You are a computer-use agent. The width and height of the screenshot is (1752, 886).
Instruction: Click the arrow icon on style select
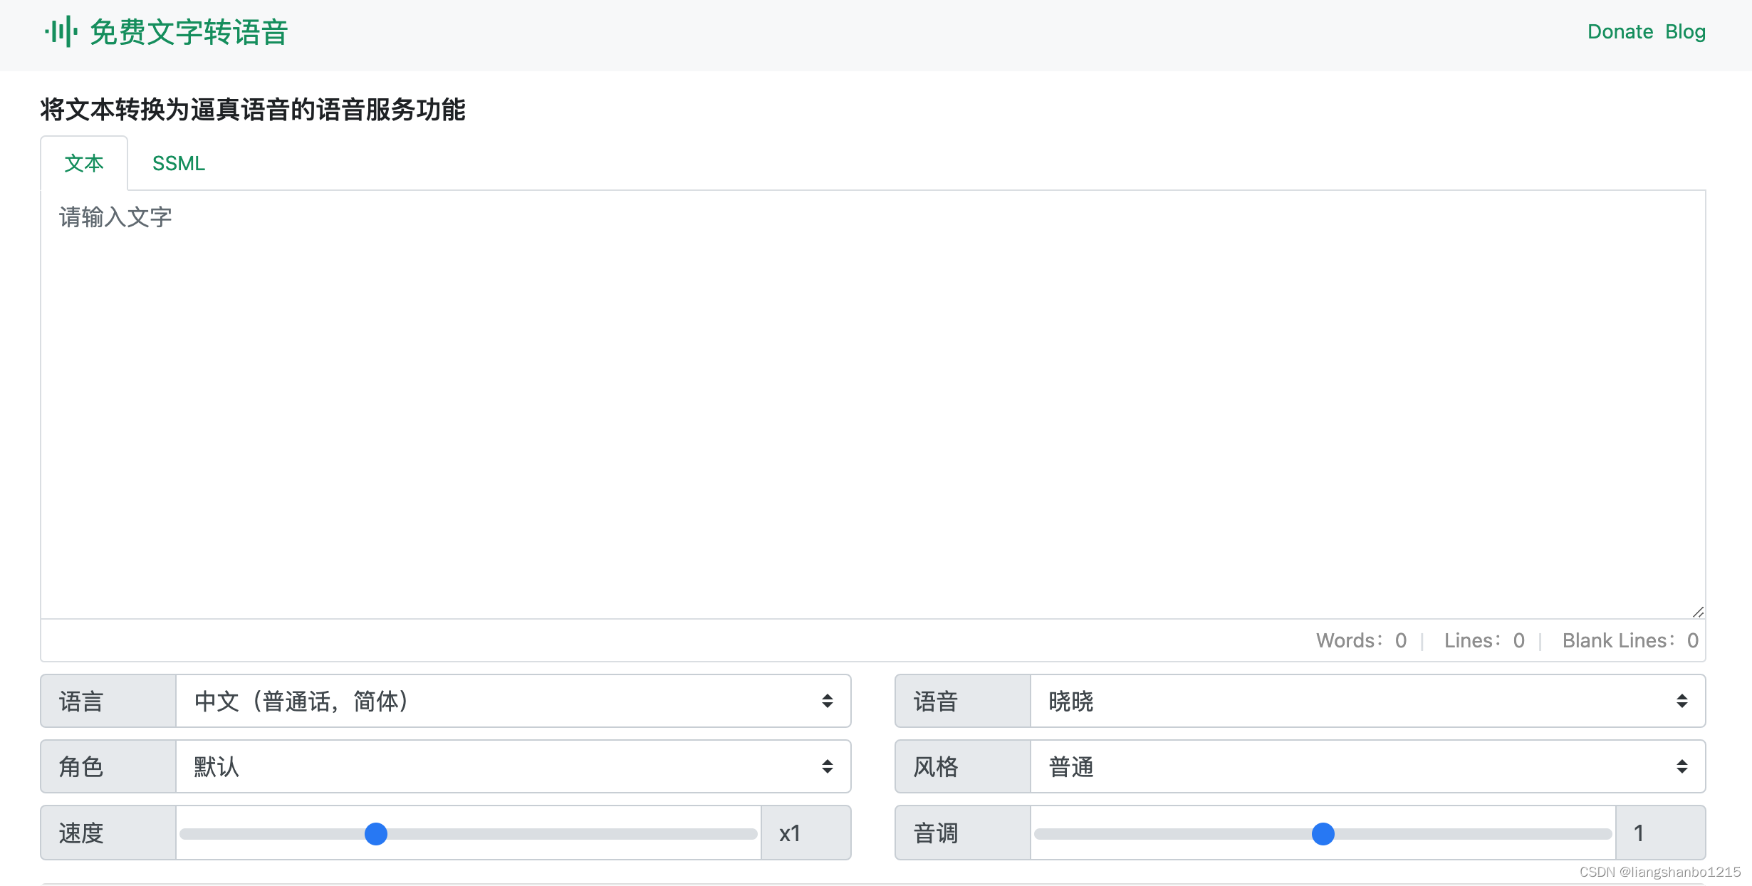pyautogui.click(x=1681, y=767)
